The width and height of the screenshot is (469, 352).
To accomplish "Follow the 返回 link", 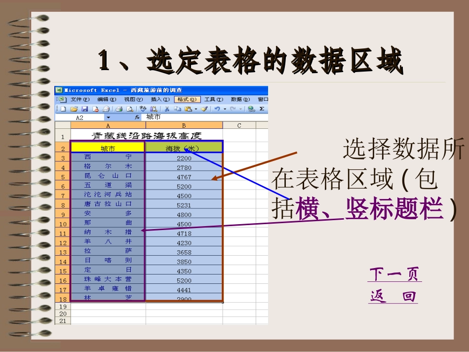I will [x=393, y=296].
